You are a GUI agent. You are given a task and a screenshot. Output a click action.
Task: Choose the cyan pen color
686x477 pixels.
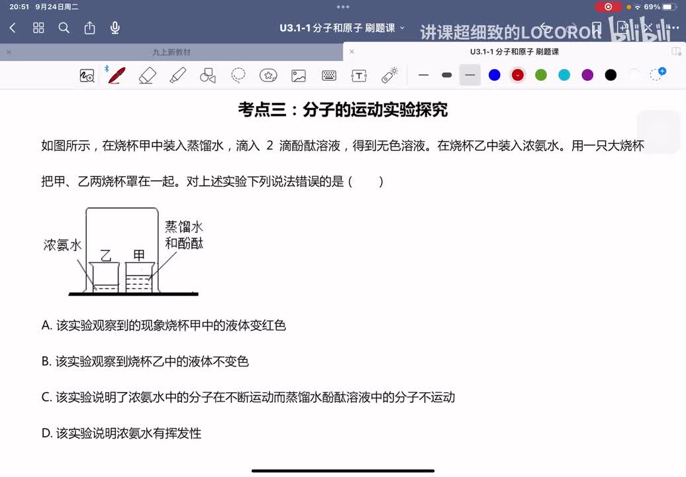tap(564, 76)
